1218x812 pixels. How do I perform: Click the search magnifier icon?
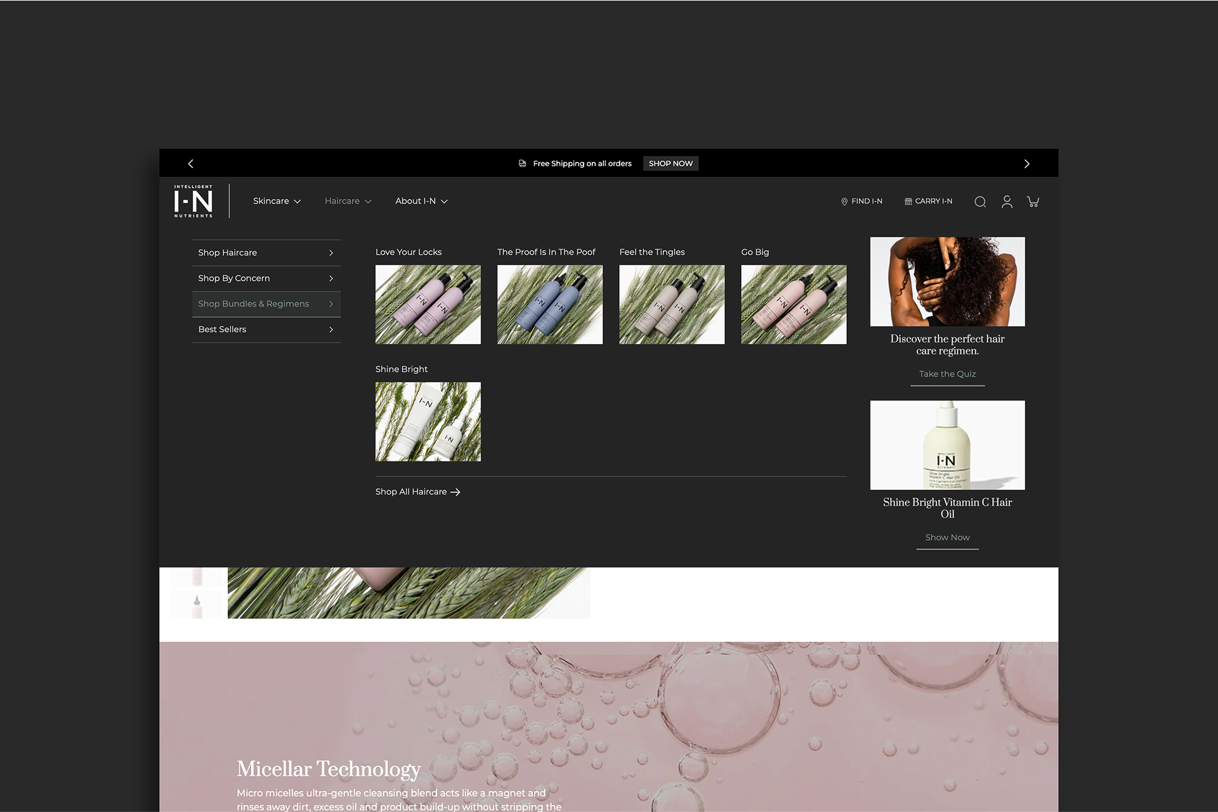(x=979, y=202)
